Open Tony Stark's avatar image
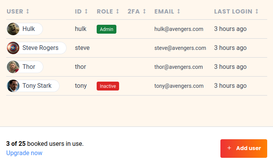The width and height of the screenshot is (273, 164). coord(13,86)
